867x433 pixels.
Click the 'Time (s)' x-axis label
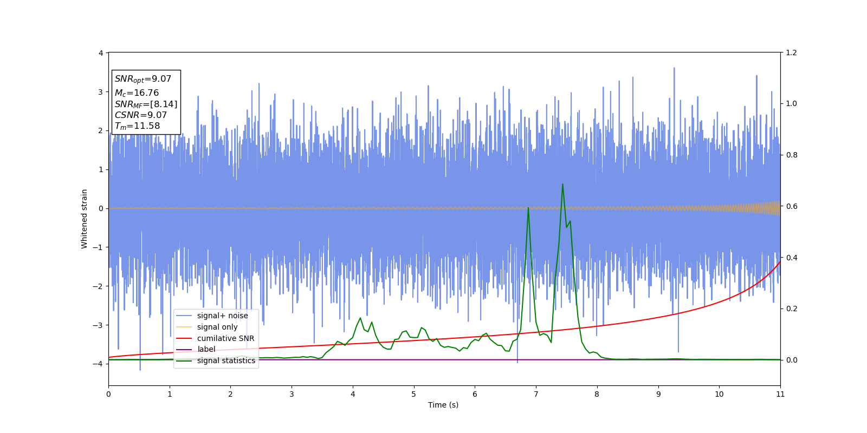pyautogui.click(x=443, y=405)
